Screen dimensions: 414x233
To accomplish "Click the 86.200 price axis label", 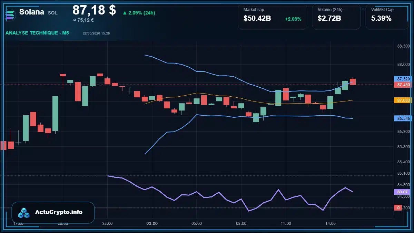I will [403, 132].
